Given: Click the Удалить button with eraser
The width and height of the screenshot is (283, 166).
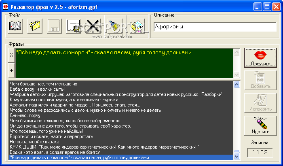Looking at the screenshot, I should click(x=260, y=126).
